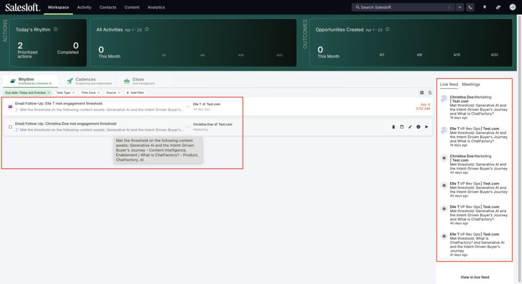
Task: Open the phone dialer icon
Action: [470, 7]
